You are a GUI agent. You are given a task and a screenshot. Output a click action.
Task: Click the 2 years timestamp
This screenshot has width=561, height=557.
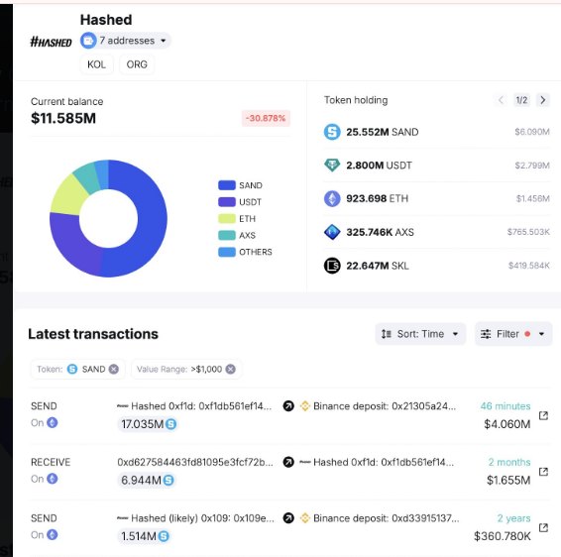click(513, 518)
